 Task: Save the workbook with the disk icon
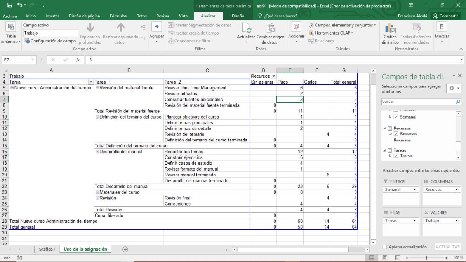click(10, 5)
